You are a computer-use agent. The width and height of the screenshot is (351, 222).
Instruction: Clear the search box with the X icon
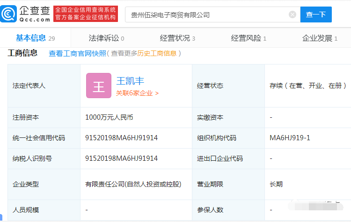click(292, 14)
